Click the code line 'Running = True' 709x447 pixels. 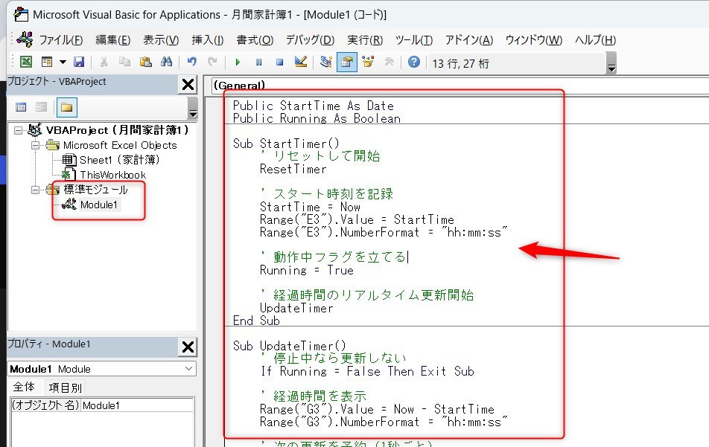[307, 270]
